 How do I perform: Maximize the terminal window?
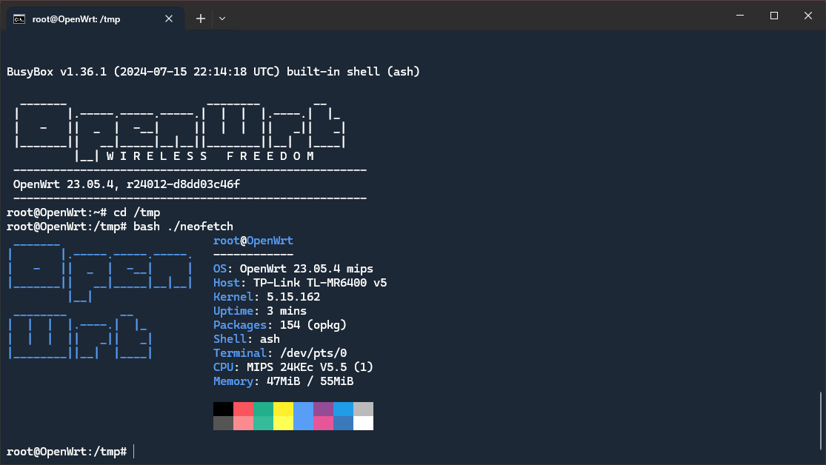773,16
